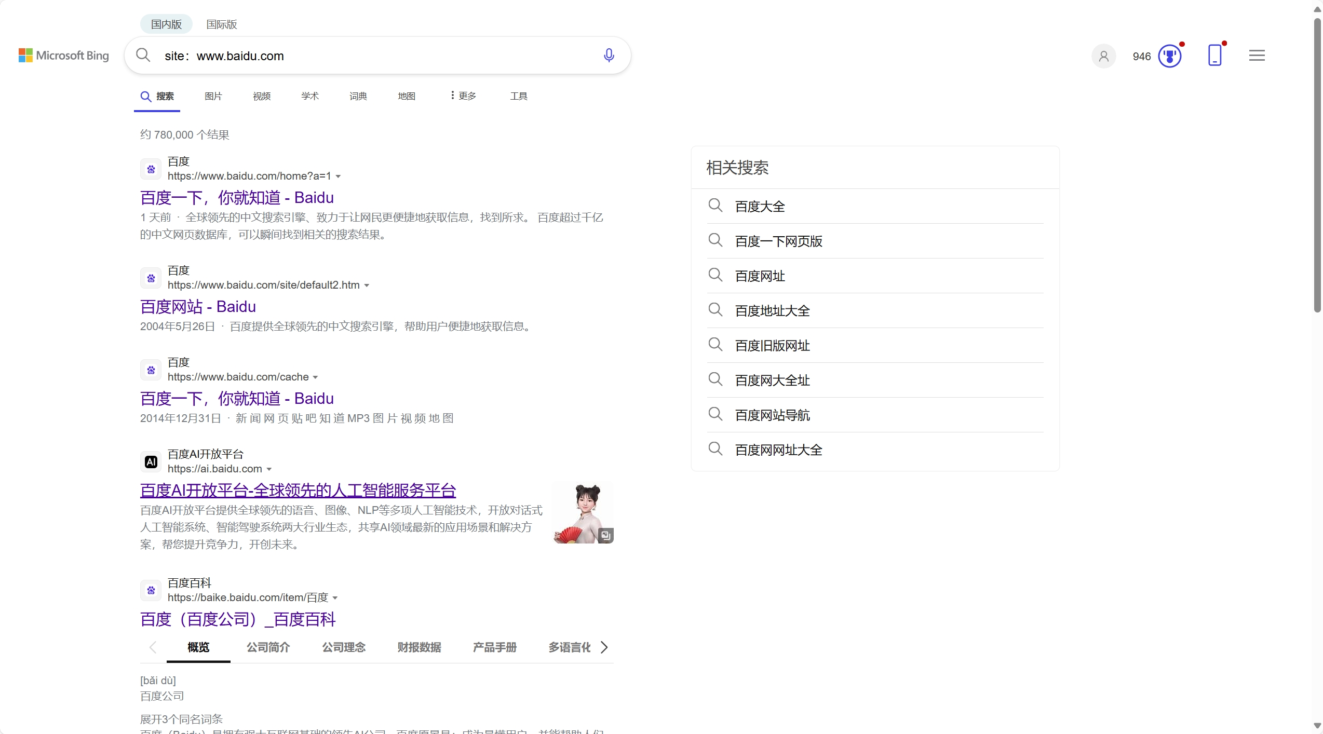
Task: Click Baidu favicon beside default2.htm result
Action: (x=151, y=278)
